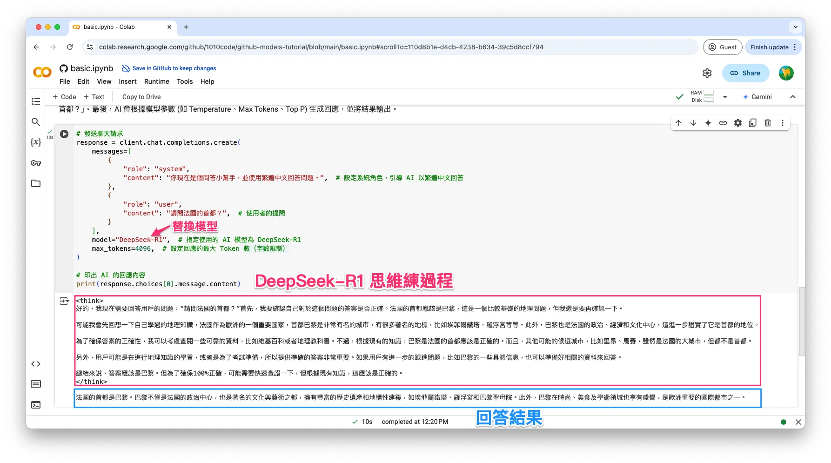Viewport: 831px width, 463px height.
Task: Move cell down with arrow icon
Action: coord(693,123)
